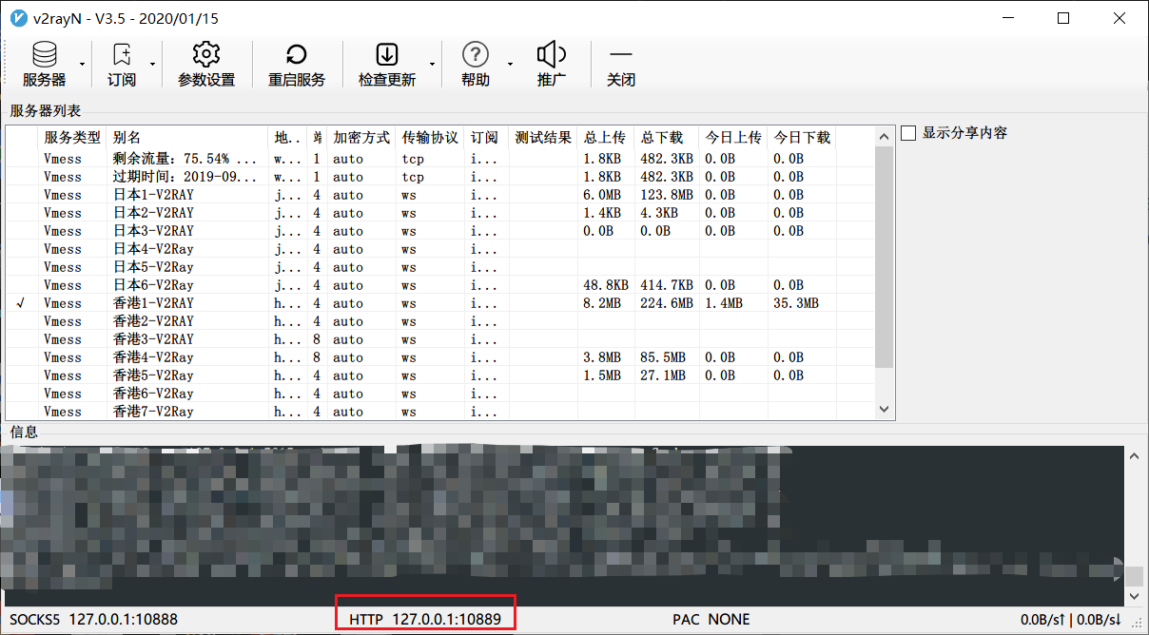The image size is (1149, 635).
Task: Select server row 日本5-V2Ray
Action: tap(440, 267)
